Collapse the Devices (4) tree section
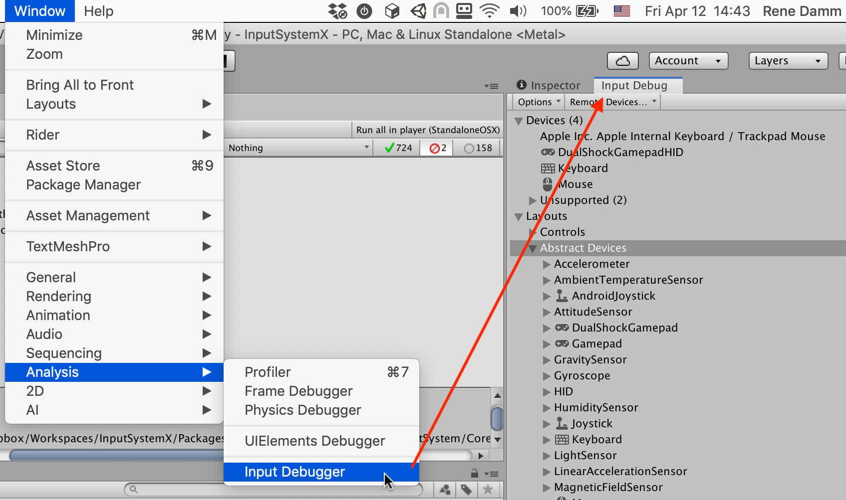 pos(519,121)
